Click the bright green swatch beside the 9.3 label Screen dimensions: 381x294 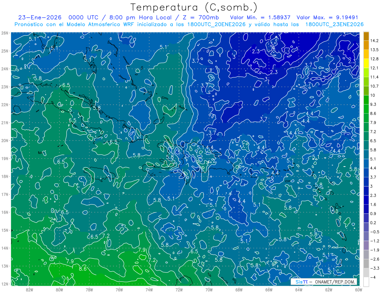coord(366,100)
